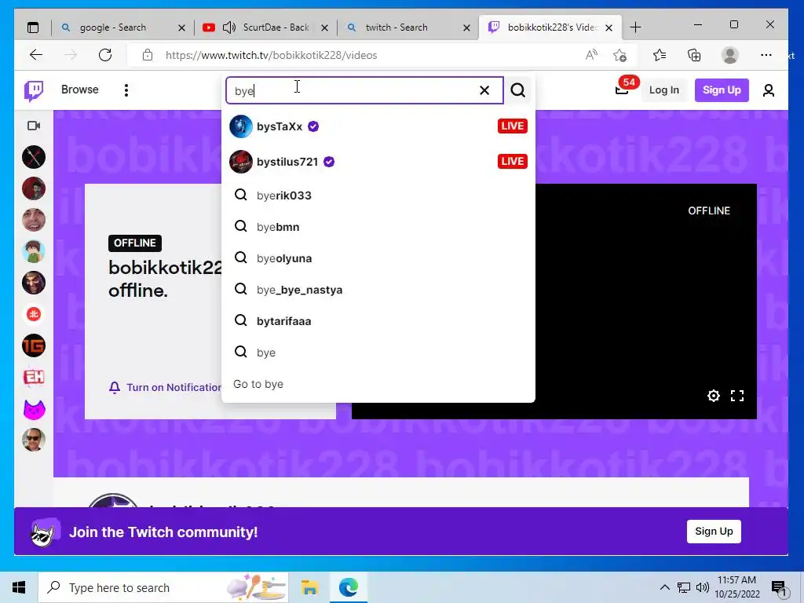Open File Explorer from the taskbar
Viewport: 804px width, 603px height.
pos(309,587)
